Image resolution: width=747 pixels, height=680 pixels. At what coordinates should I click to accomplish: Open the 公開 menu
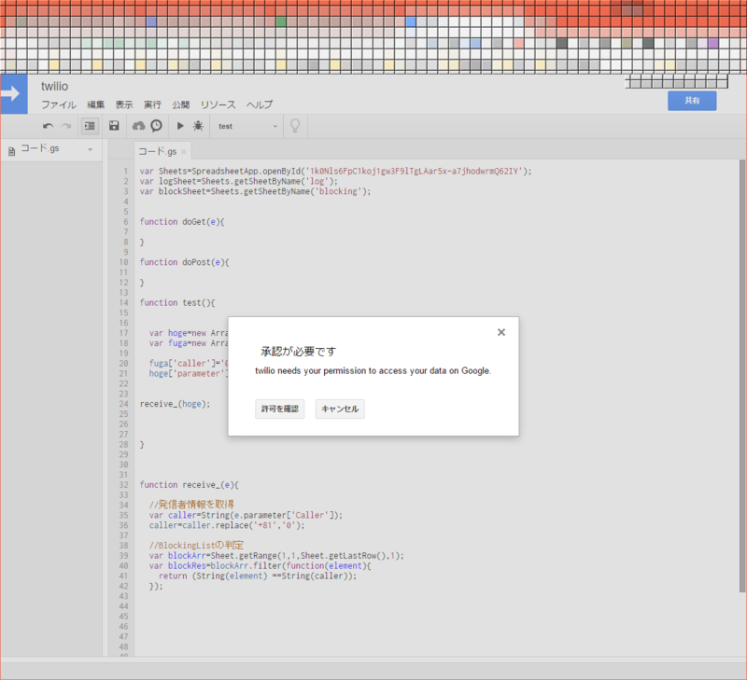point(181,104)
